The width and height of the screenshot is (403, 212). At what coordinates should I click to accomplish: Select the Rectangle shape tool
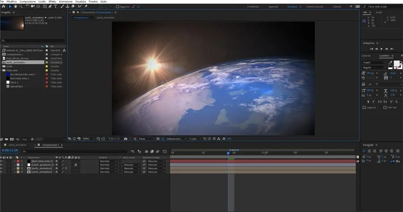tap(45, 6)
